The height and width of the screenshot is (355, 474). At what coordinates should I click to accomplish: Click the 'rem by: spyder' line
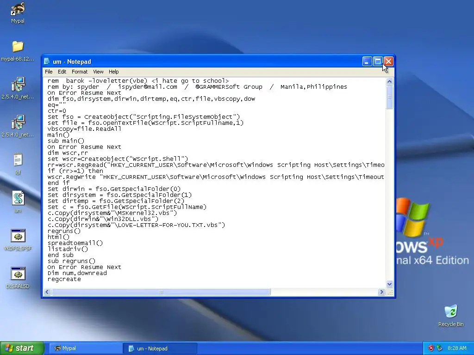[197, 87]
